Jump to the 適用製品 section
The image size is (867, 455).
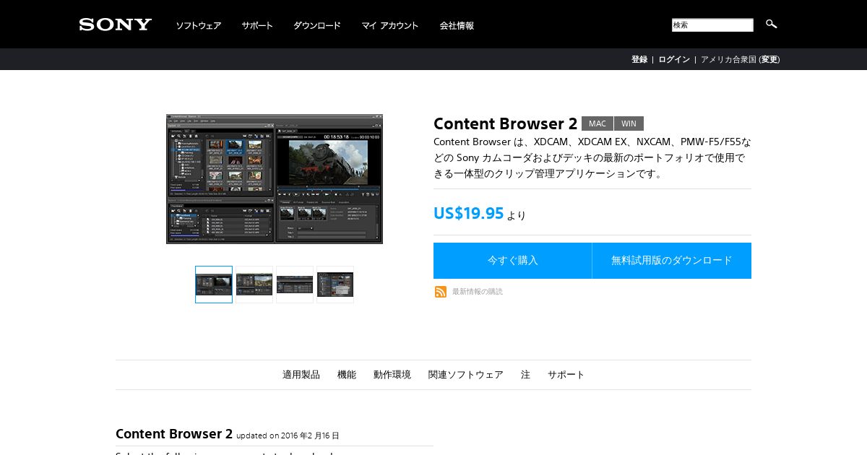(301, 375)
